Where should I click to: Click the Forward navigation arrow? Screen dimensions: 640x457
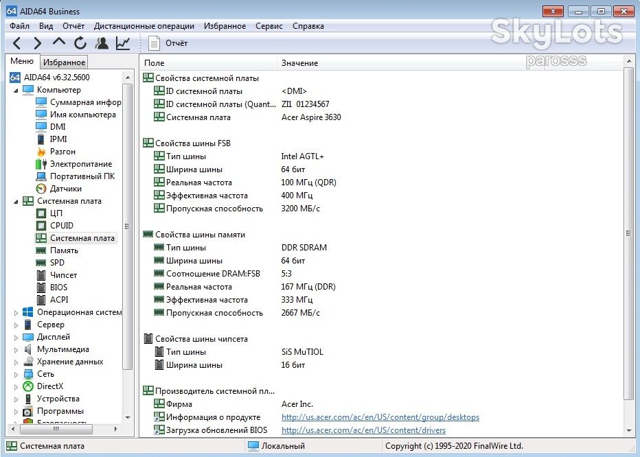(x=38, y=43)
